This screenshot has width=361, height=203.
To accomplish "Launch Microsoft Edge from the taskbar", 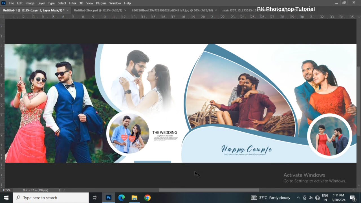I will tap(122, 198).
